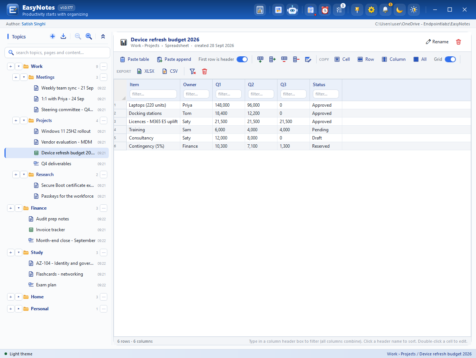The height and width of the screenshot is (358, 476).
Task: Open the checklist tasks icon with badge 3
Action: 339,10
